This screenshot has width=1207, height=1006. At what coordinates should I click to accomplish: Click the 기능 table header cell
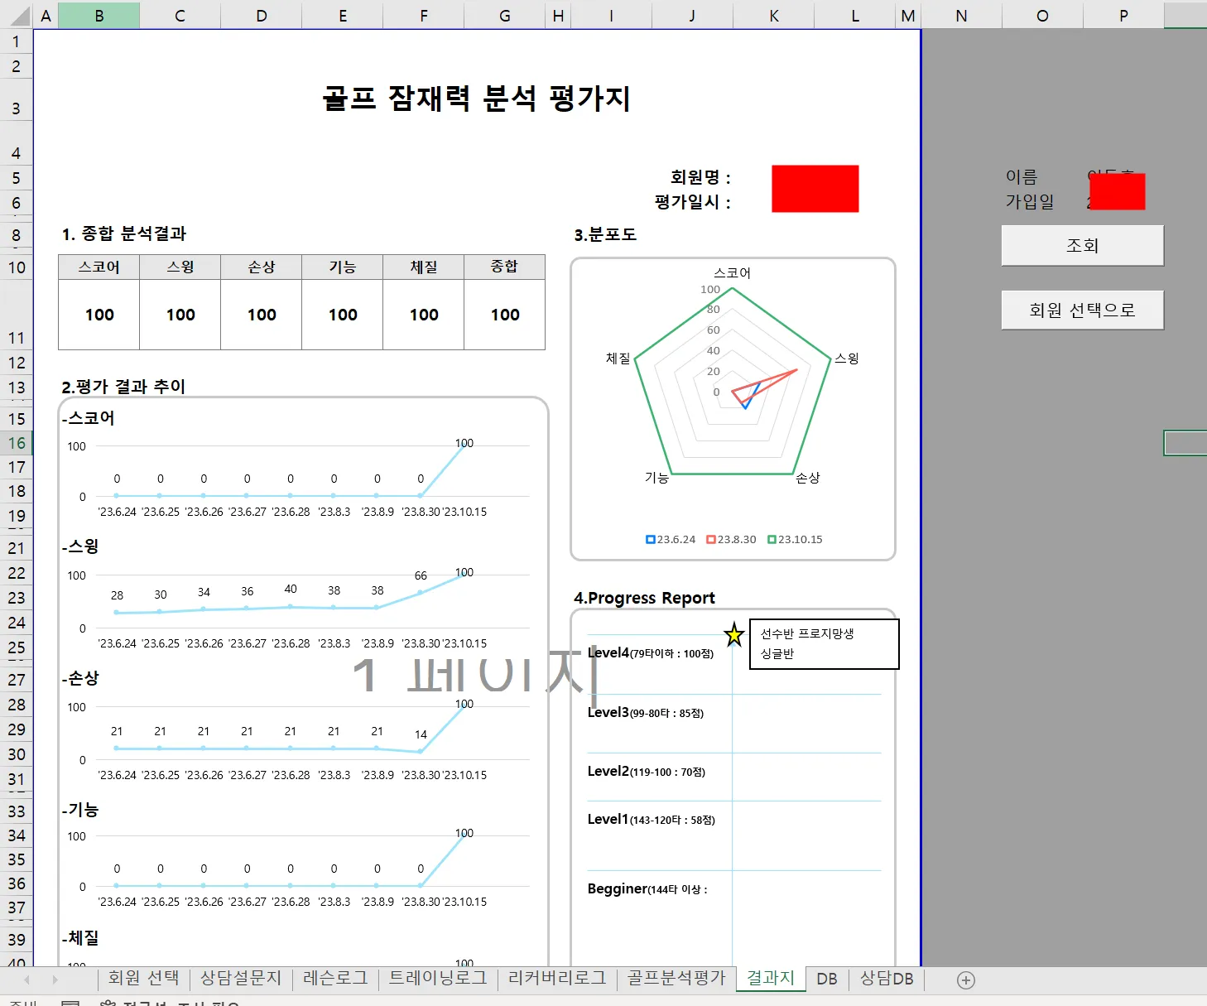pyautogui.click(x=342, y=267)
